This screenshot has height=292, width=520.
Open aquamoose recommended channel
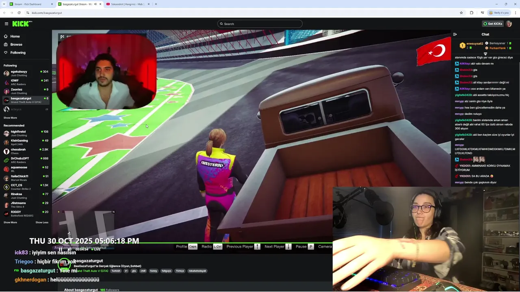click(x=26, y=169)
